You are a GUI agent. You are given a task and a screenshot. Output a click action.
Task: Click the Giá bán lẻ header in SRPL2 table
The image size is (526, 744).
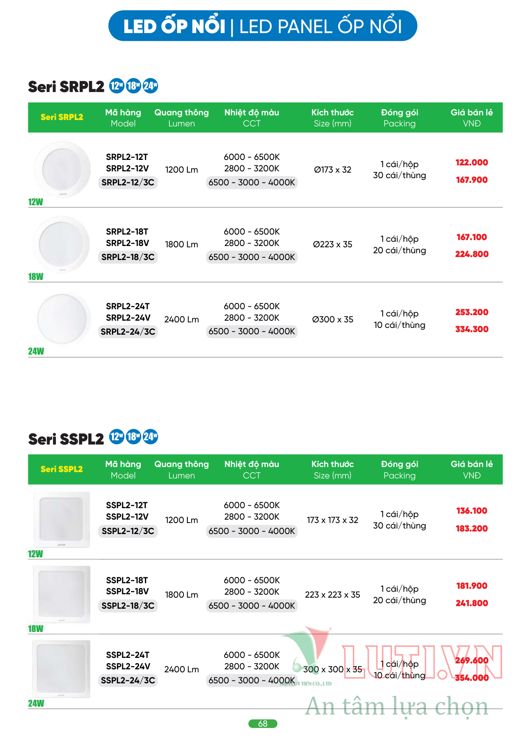coord(472,117)
